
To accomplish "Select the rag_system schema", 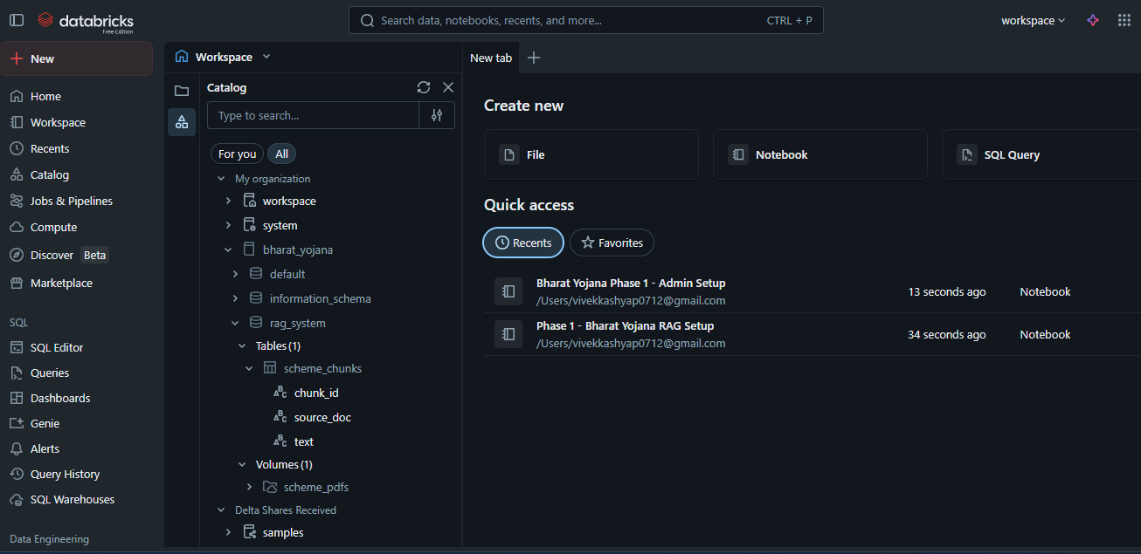I will pyautogui.click(x=297, y=323).
